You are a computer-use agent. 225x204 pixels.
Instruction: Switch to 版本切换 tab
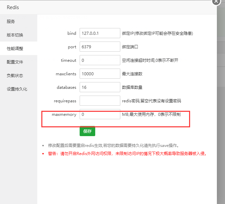click(19, 35)
